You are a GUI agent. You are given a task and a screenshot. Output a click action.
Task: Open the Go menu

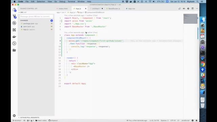(56, 1)
